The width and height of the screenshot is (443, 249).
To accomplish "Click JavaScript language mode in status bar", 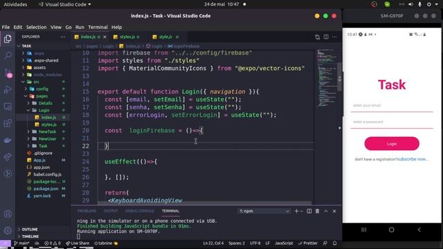I will pos(284,243).
